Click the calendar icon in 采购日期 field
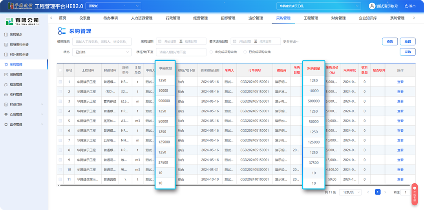Viewport: 424px width, 210px height. 159,41
